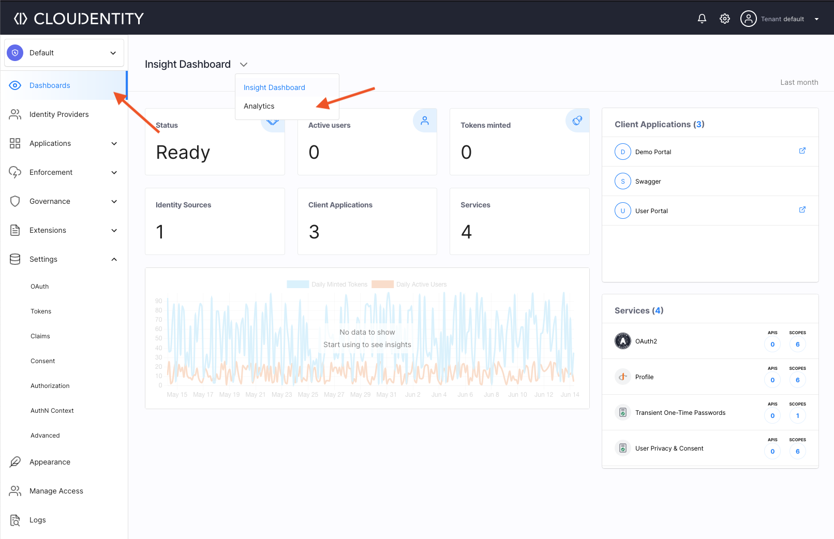
Task: Click the Applications grid icon
Action: click(x=15, y=143)
